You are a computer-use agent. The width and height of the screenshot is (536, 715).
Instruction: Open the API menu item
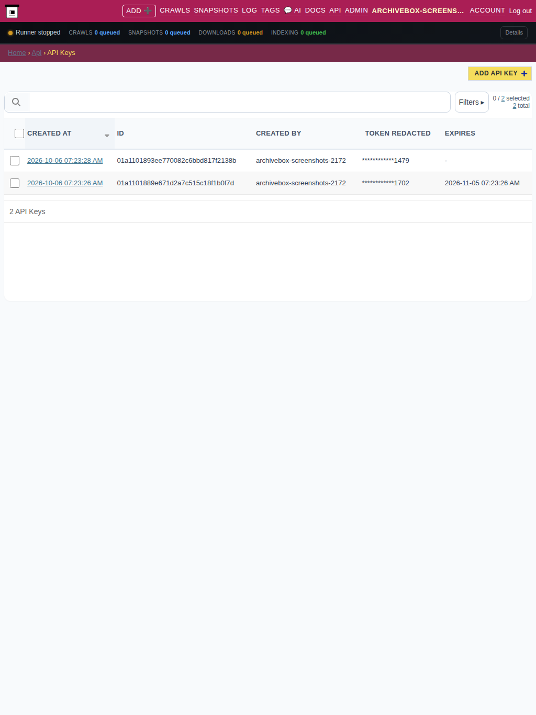coord(335,10)
